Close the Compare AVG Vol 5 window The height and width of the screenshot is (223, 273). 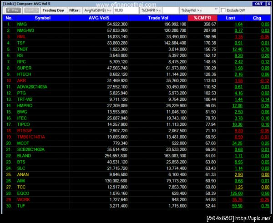268,4
